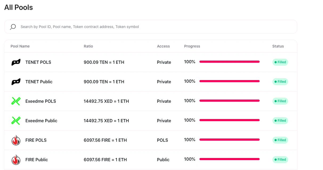Click Exeedme POLS progress bar

tap(230, 101)
